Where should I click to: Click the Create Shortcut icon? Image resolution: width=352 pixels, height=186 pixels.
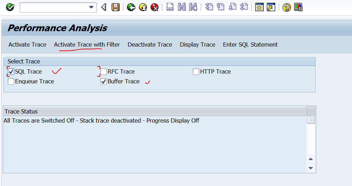pyautogui.click(x=271, y=7)
